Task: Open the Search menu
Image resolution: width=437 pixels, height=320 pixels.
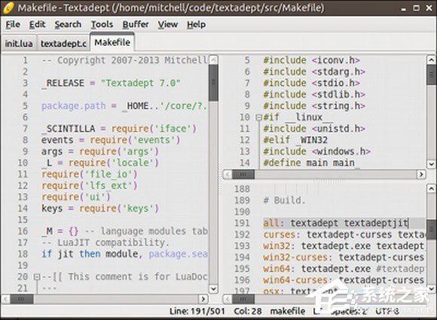Action: click(x=68, y=25)
